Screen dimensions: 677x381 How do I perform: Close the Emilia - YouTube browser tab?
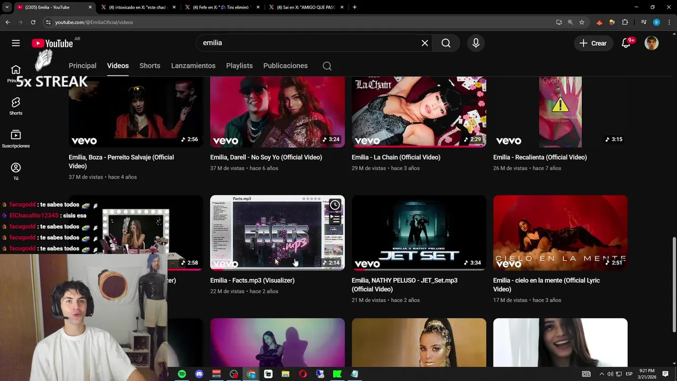[x=90, y=7]
